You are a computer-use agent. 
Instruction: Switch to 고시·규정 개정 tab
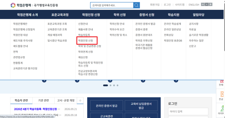click(x=66, y=101)
